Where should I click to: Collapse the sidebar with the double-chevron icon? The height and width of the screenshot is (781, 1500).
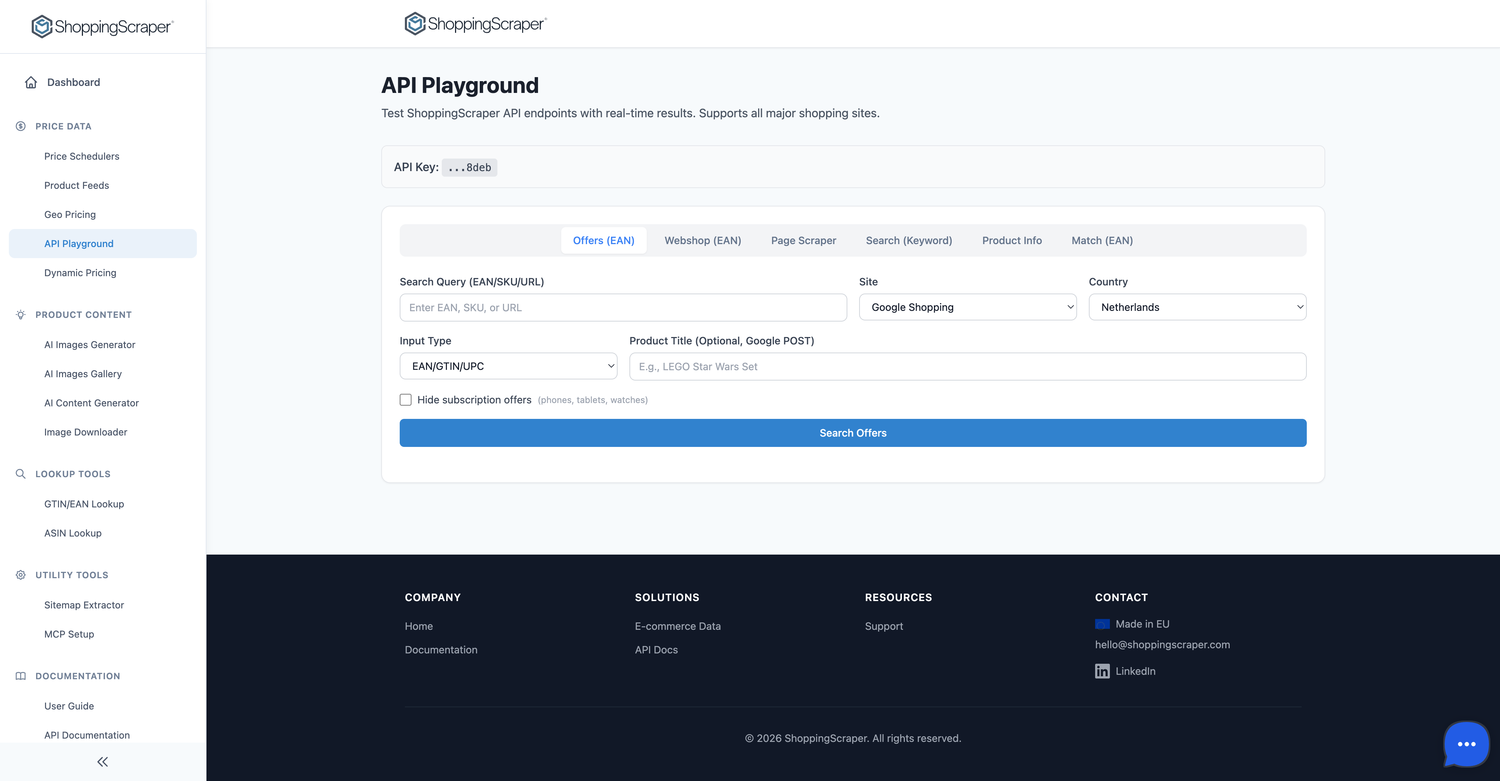click(103, 762)
